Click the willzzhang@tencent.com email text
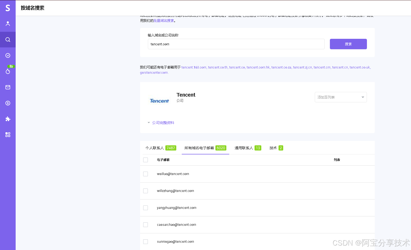 point(176,191)
